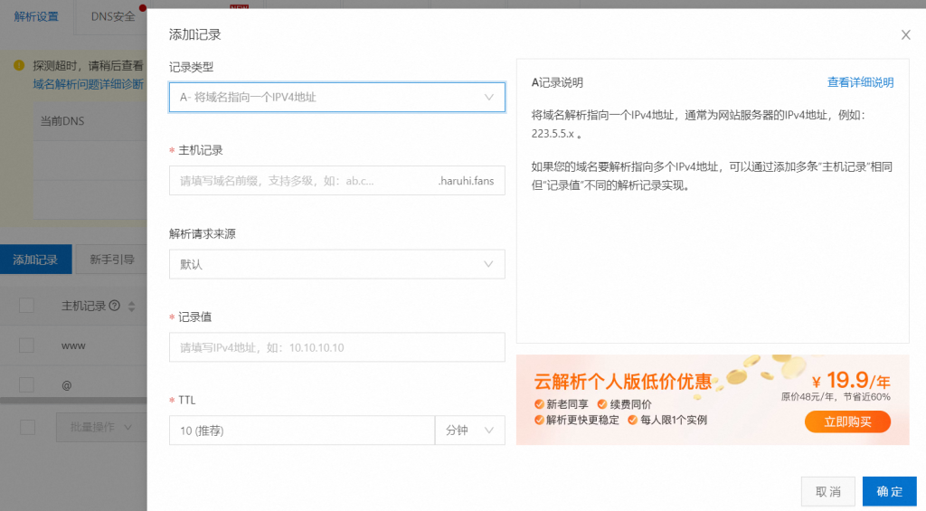
Task: Open the 分钟 TTL unit dropdown
Action: pos(469,431)
